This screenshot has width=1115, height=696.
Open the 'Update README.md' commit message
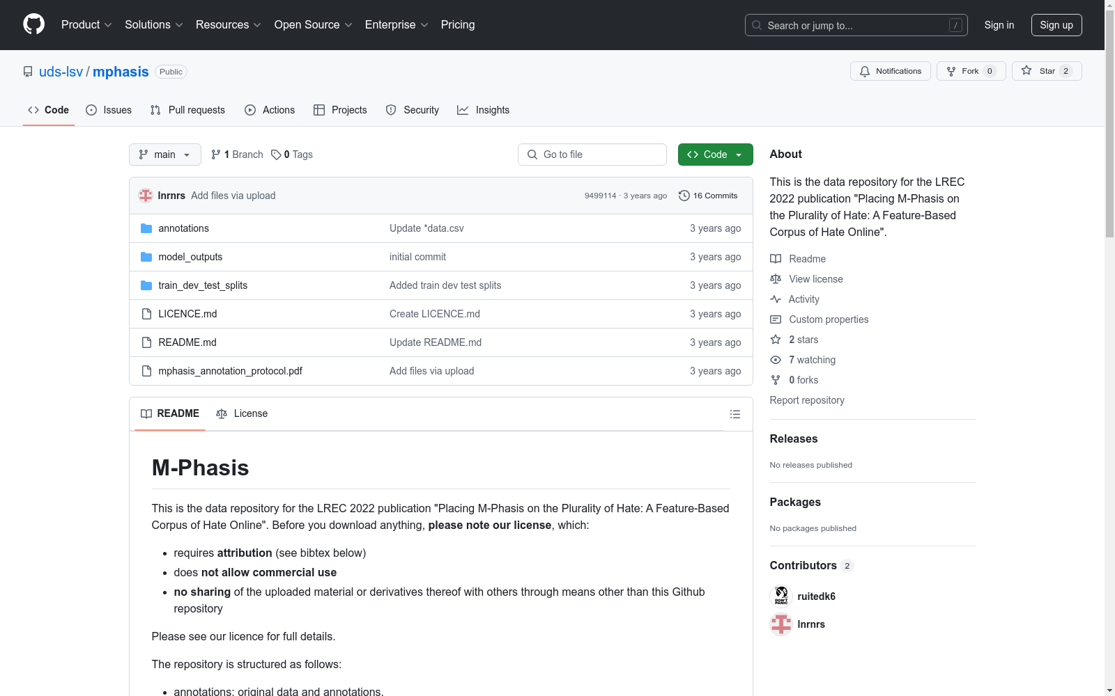coord(436,342)
